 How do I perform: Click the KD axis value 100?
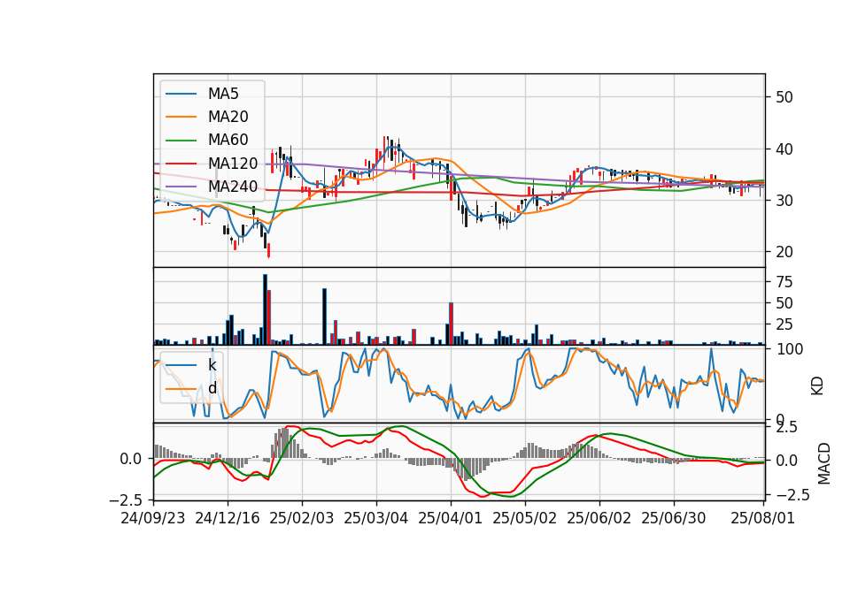[789, 349]
